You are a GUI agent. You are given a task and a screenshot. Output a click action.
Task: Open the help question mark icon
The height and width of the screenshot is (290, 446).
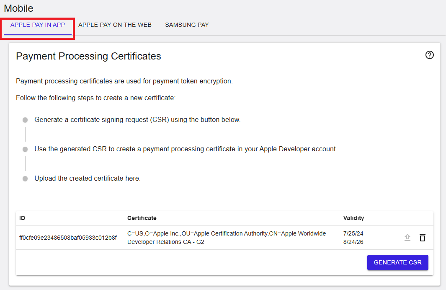430,55
